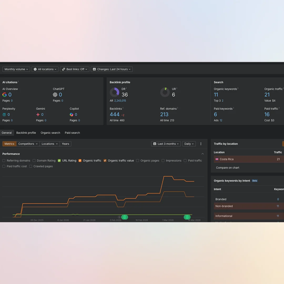The width and height of the screenshot is (284, 284).
Task: Click Compare on chart link
Action: point(227,168)
